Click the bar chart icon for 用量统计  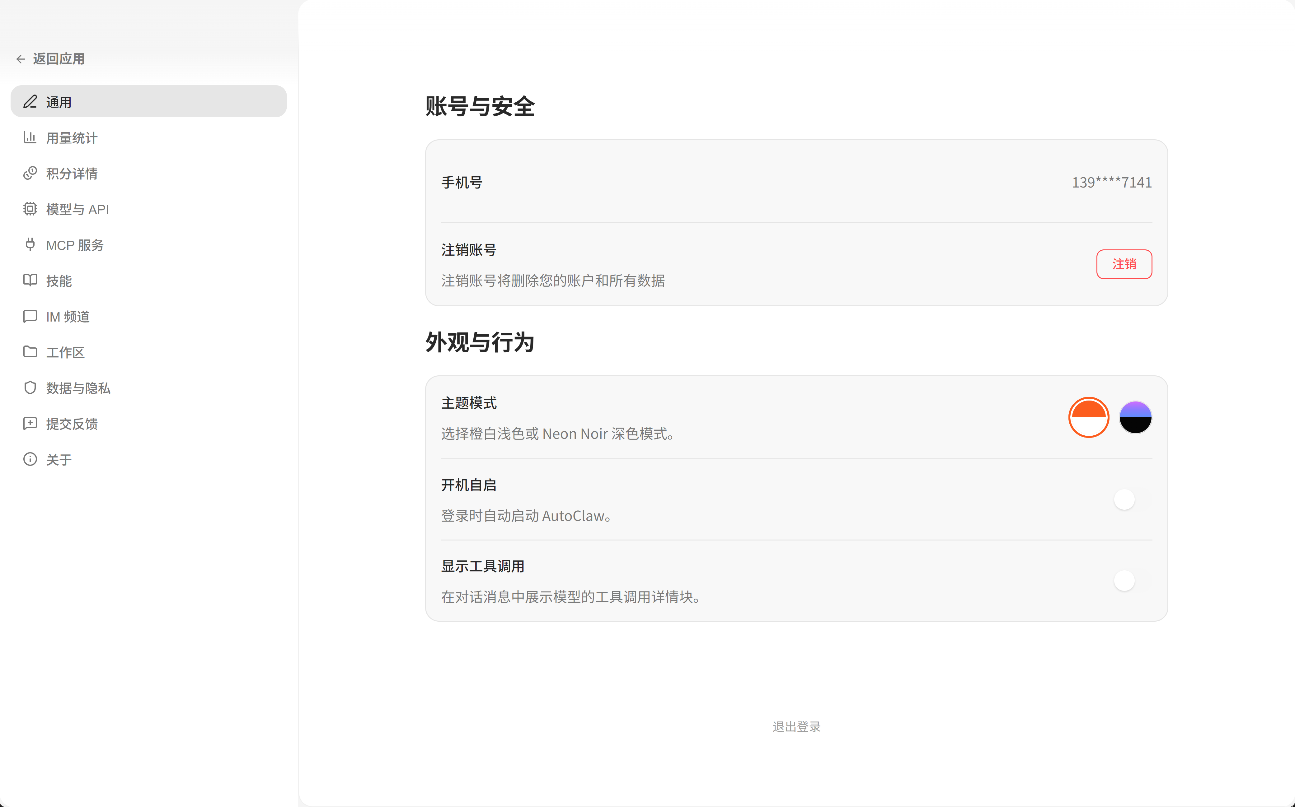pyautogui.click(x=30, y=138)
